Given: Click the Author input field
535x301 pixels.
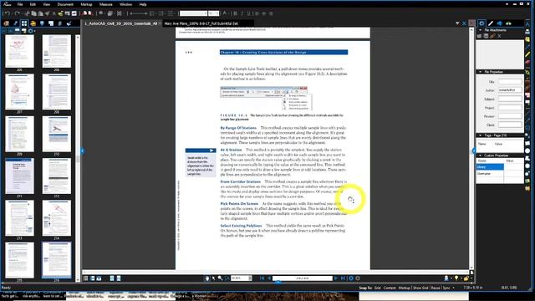Looking at the screenshot, I should [510, 90].
